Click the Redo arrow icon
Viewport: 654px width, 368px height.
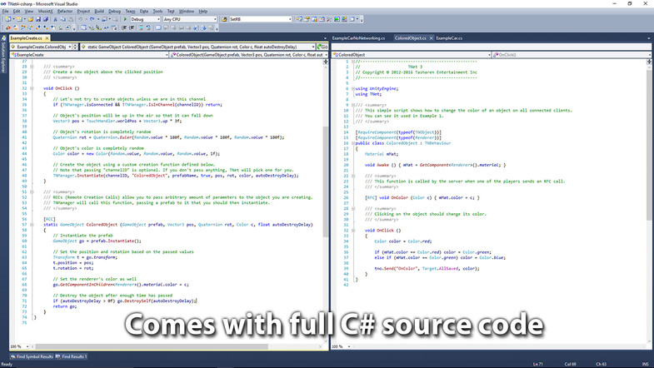(92, 19)
